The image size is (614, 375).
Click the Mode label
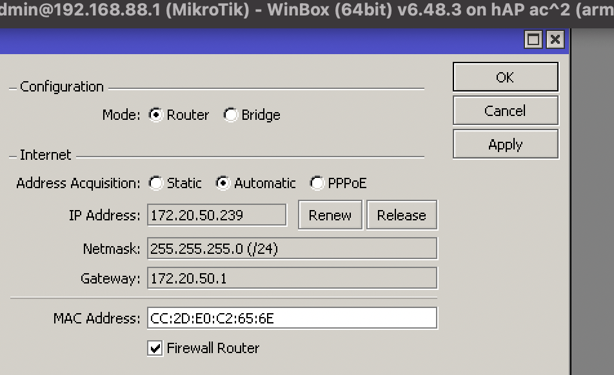pyautogui.click(x=121, y=115)
